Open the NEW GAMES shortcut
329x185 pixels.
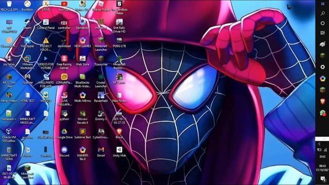point(83,42)
